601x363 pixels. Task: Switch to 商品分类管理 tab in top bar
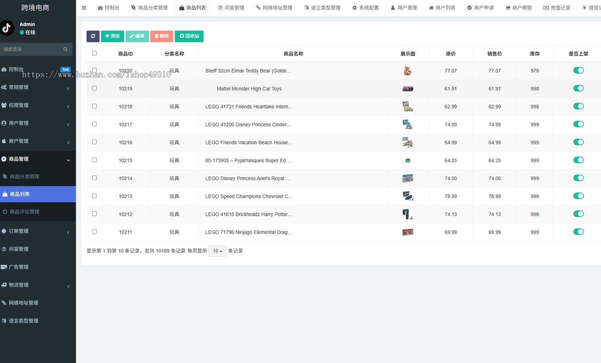tap(149, 8)
